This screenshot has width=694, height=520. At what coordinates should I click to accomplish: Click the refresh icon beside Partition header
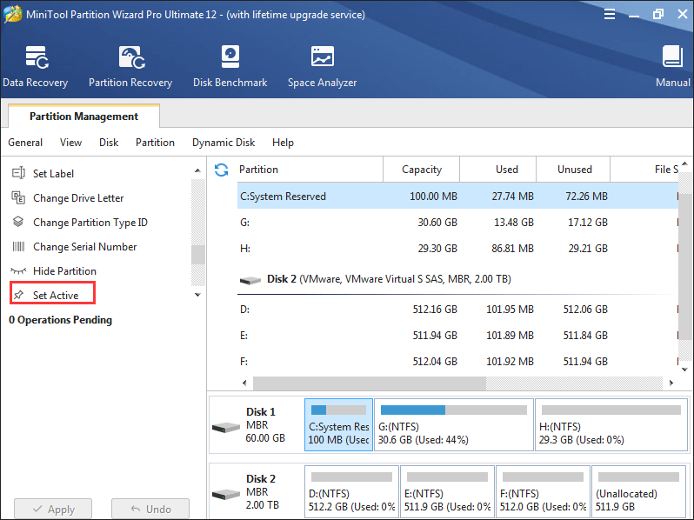coord(222,170)
